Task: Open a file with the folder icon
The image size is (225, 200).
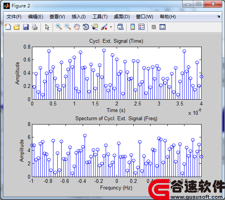Action: click(x=17, y=27)
